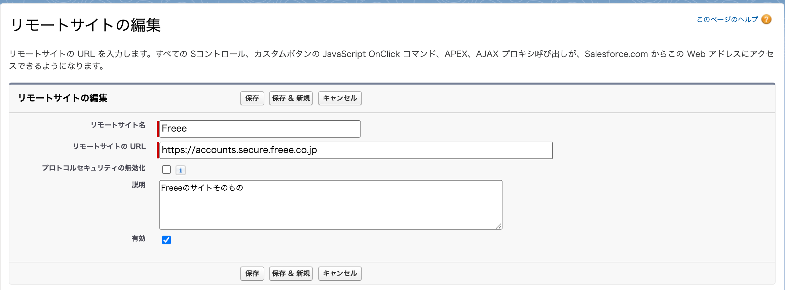This screenshot has height=290, width=785.
Task: Focus the リモートサイト名 field containing Freee
Action: pyautogui.click(x=260, y=129)
